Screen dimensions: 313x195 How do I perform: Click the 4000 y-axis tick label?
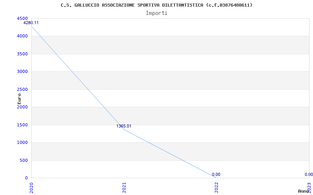pos(22,36)
